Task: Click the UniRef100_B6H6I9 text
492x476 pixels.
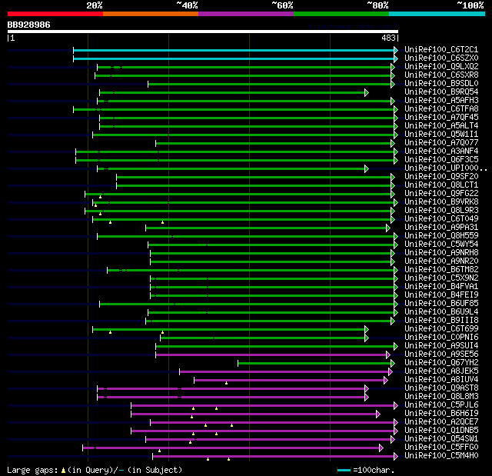Action: [441, 414]
